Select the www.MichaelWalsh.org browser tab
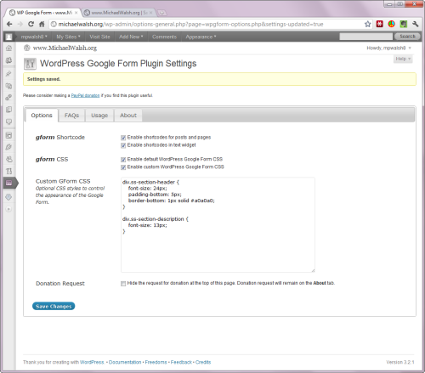The image size is (425, 373). pyautogui.click(x=119, y=13)
